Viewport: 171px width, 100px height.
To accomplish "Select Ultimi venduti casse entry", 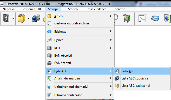I will pyautogui.click(x=80, y=95).
